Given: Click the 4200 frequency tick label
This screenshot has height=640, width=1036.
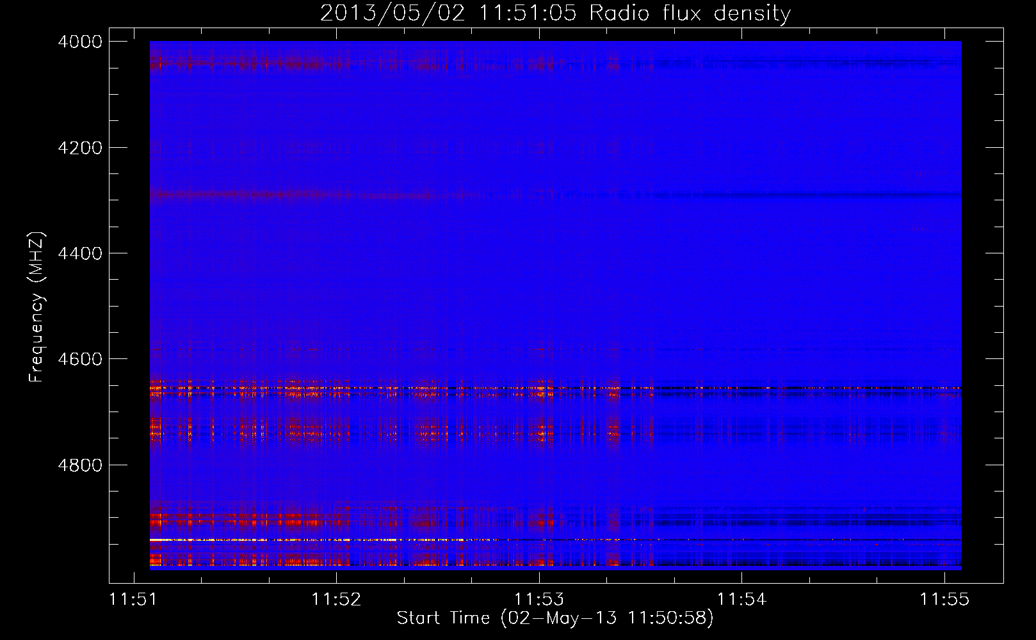Looking at the screenshot, I should pos(80,148).
